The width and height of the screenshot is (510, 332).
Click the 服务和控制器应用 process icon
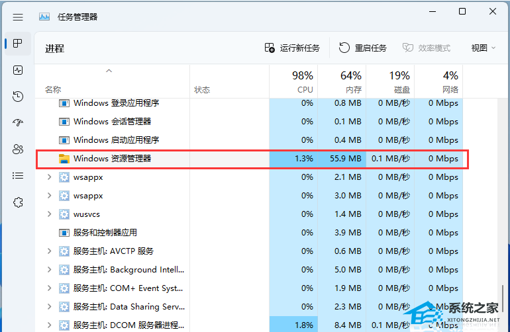coord(64,233)
